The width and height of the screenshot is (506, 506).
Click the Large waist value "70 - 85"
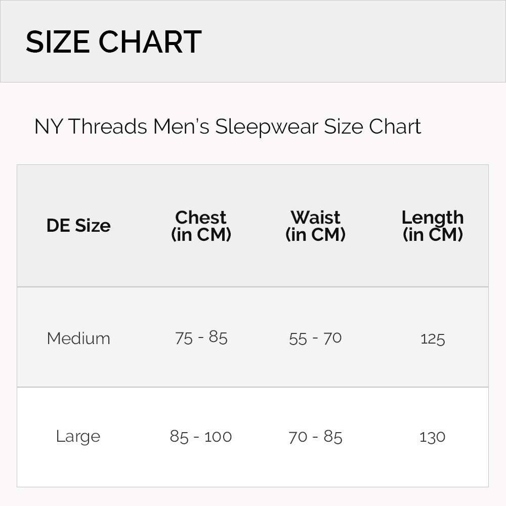[x=315, y=436]
